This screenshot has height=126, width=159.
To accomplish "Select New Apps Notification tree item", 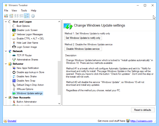I will coord(28,68).
